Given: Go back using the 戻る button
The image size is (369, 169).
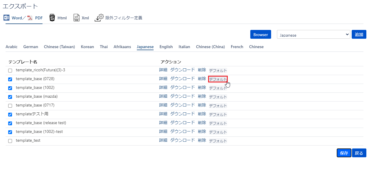Looking at the screenshot, I should coord(359,153).
